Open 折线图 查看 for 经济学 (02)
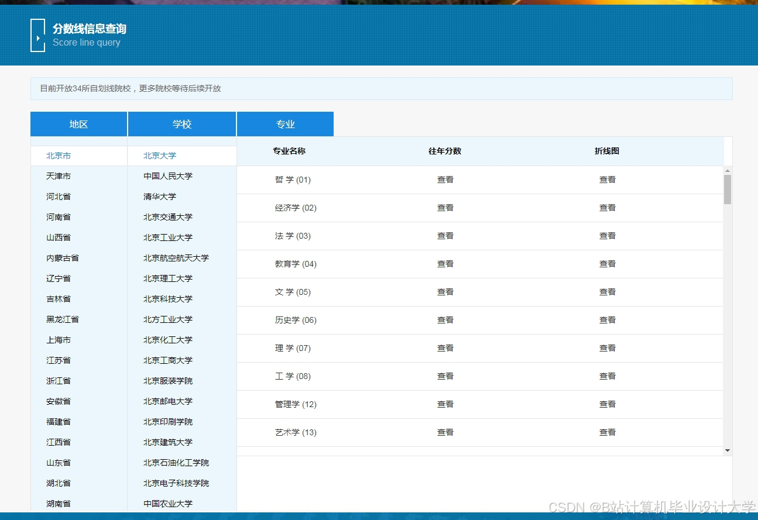This screenshot has width=758, height=520. (x=607, y=208)
